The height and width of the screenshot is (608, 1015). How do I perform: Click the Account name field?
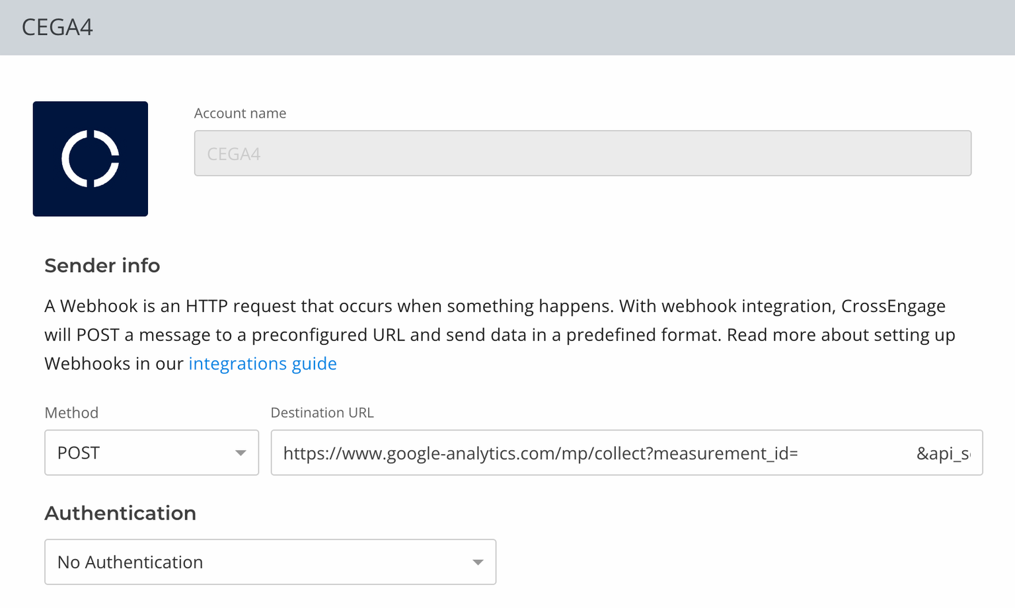coord(582,153)
